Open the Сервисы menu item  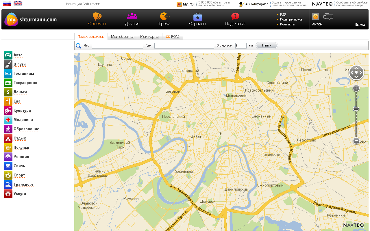pos(197,19)
